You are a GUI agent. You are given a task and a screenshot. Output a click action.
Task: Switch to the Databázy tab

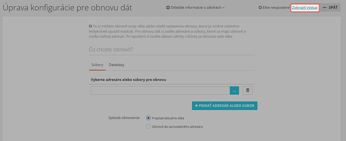pyautogui.click(x=116, y=65)
